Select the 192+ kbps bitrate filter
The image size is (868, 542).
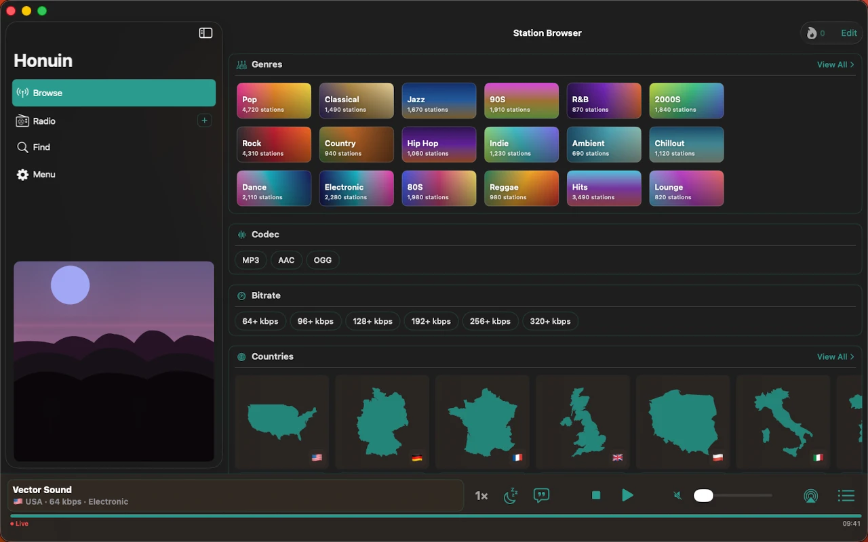pos(431,321)
